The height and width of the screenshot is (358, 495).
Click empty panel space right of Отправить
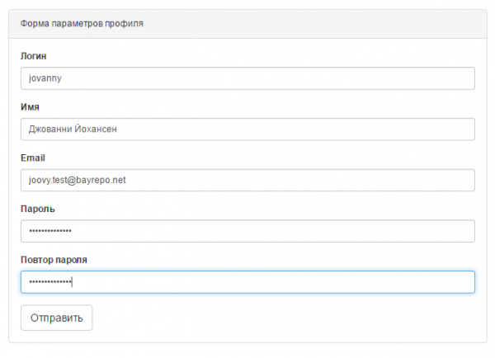point(284,318)
